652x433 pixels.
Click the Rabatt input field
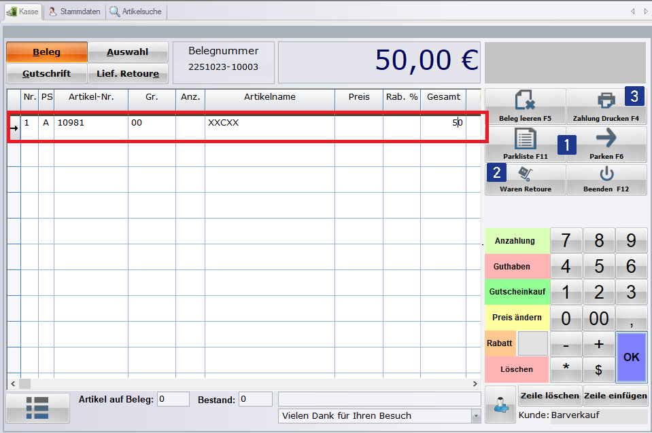pyautogui.click(x=532, y=343)
